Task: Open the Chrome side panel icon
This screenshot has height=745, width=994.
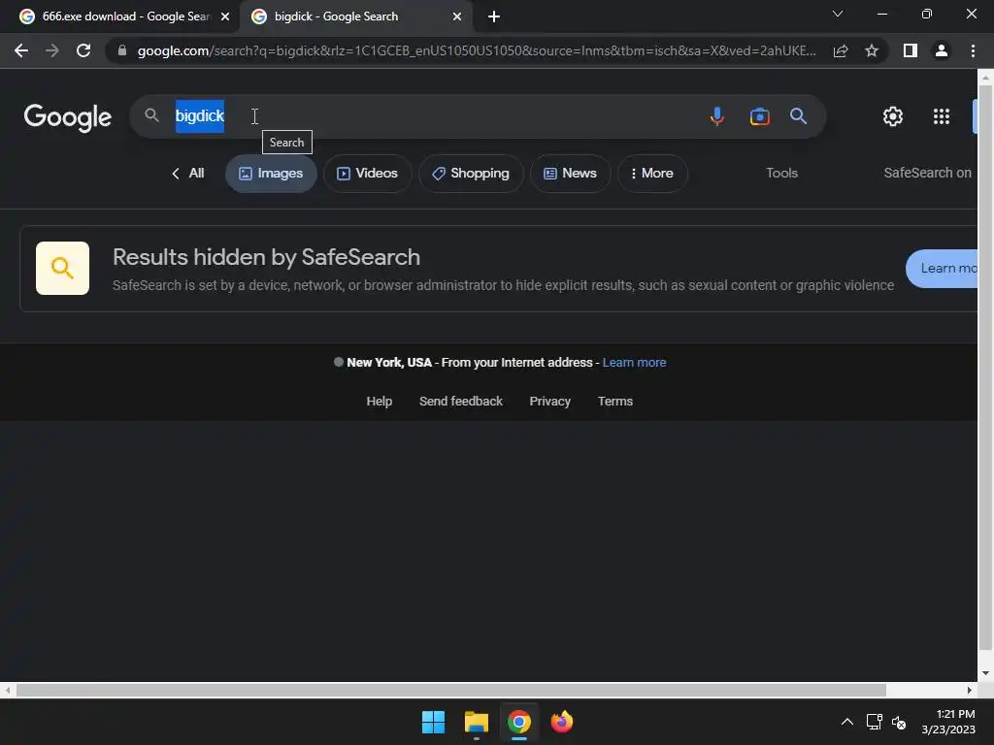Action: pyautogui.click(x=911, y=50)
